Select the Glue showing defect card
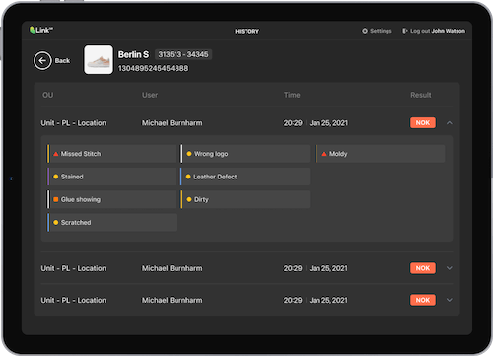The image size is (493, 356). pos(112,199)
